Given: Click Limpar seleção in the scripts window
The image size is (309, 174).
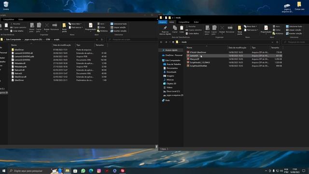Looking at the screenshot, I should 118,27.
